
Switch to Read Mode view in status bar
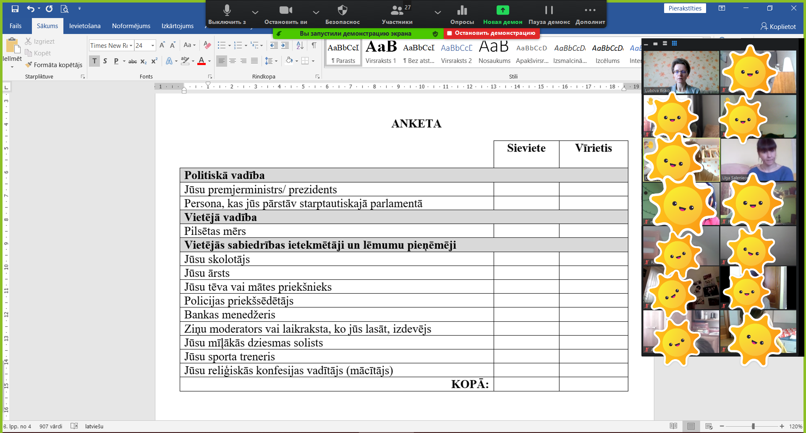click(x=673, y=426)
